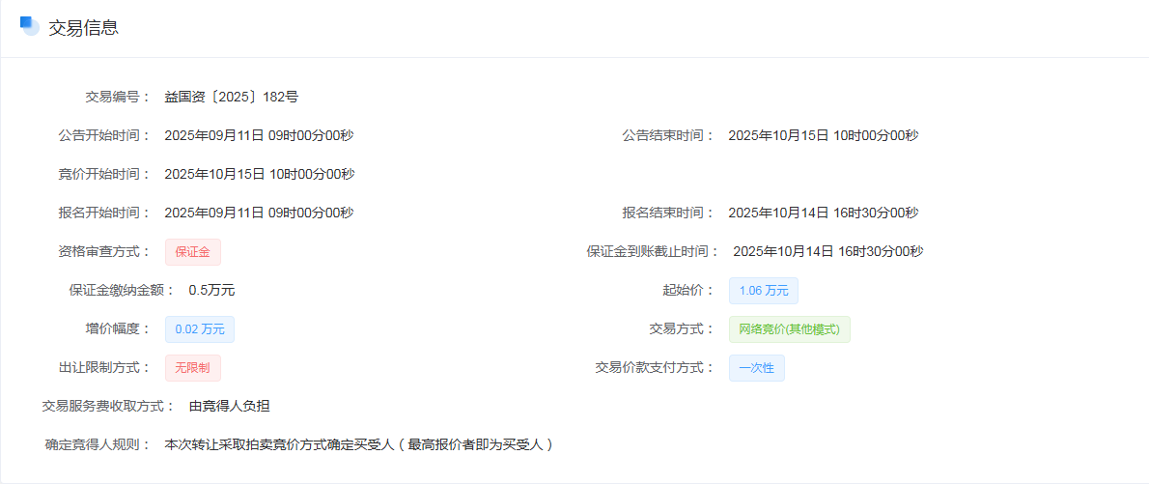Click the 保证金到账截止时间 date value
This screenshot has width=1149, height=484.
coord(827,251)
